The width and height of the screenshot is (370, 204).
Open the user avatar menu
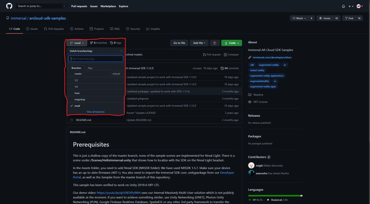[x=360, y=6]
